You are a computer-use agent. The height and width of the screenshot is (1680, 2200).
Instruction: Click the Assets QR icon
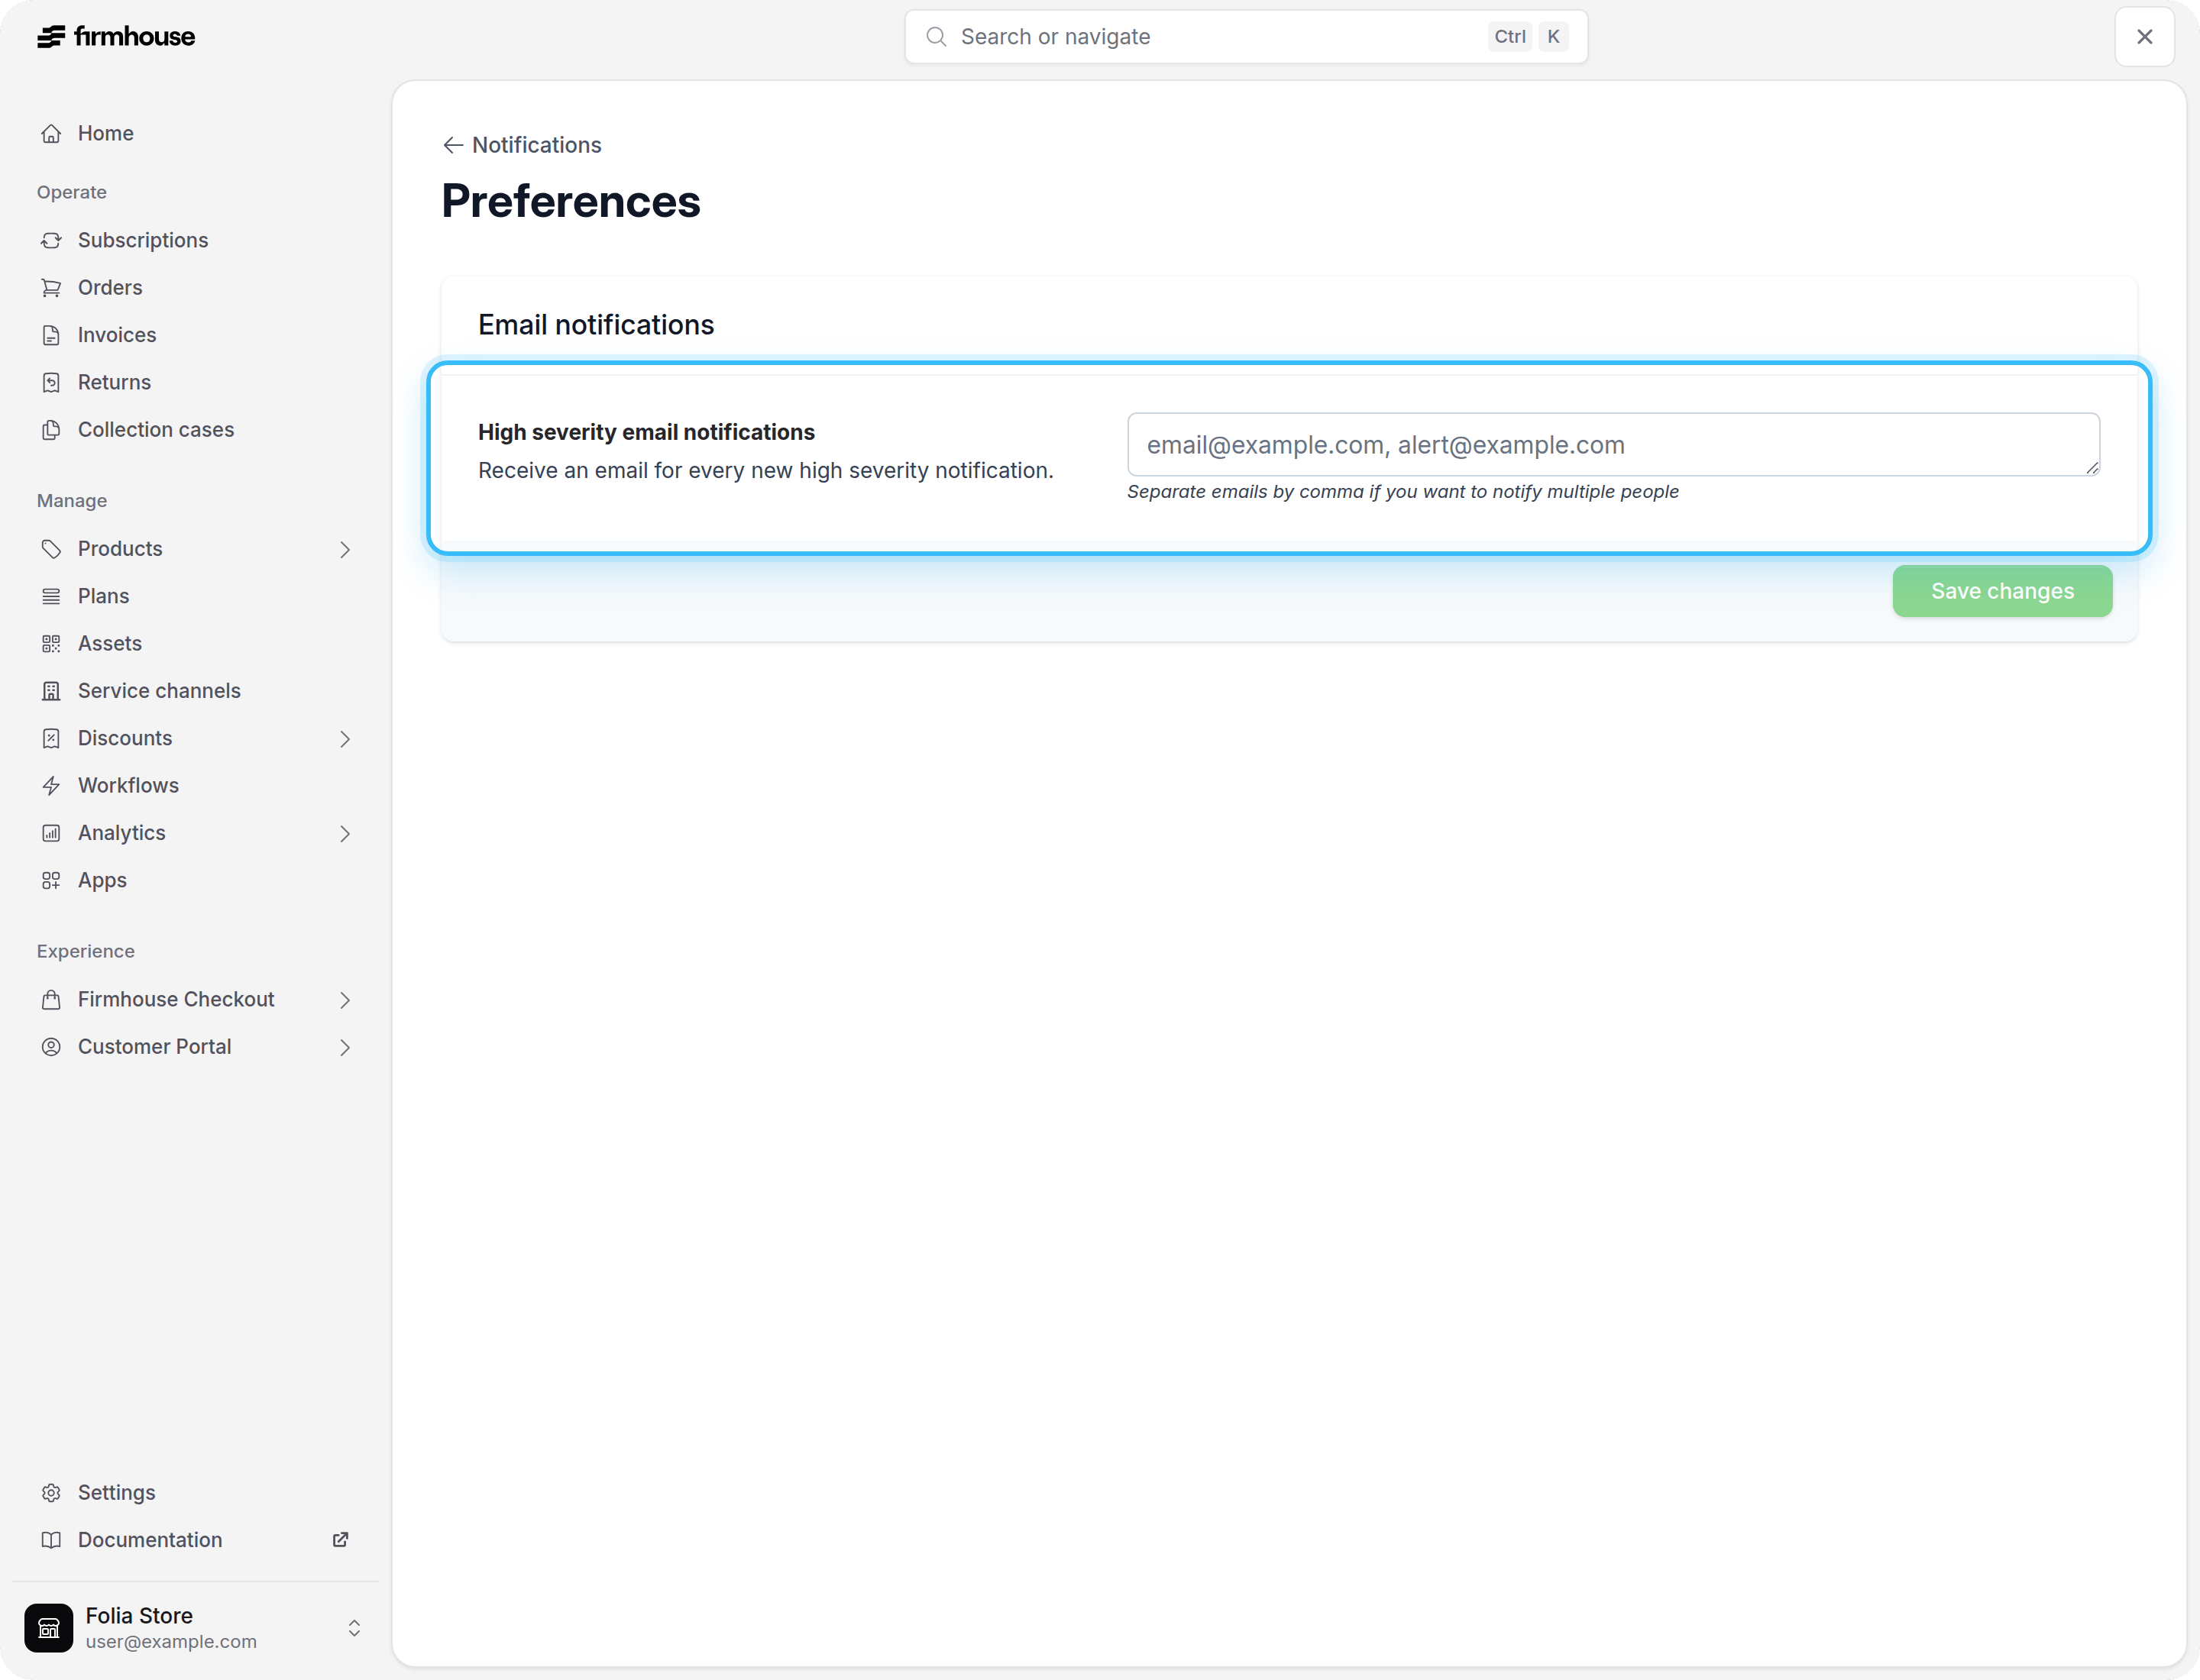(x=51, y=644)
